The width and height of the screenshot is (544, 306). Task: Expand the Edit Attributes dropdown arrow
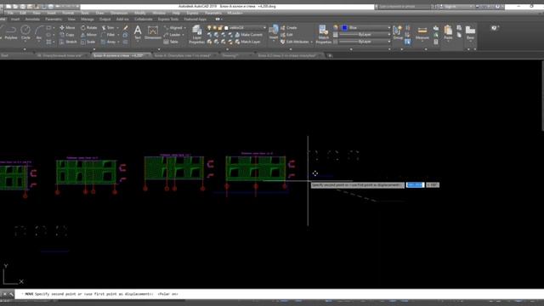pos(312,42)
